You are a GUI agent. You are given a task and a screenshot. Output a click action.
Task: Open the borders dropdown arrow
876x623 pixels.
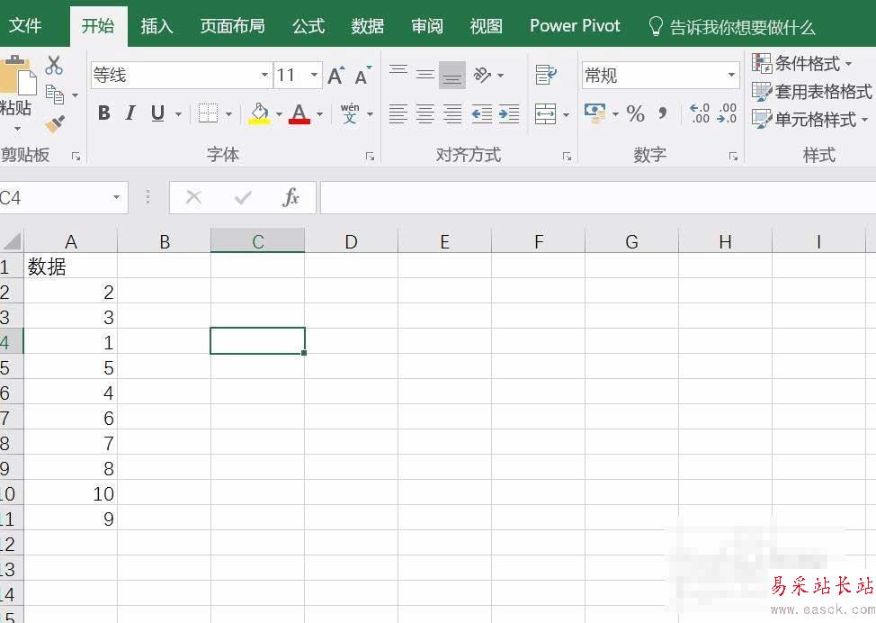coord(228,114)
